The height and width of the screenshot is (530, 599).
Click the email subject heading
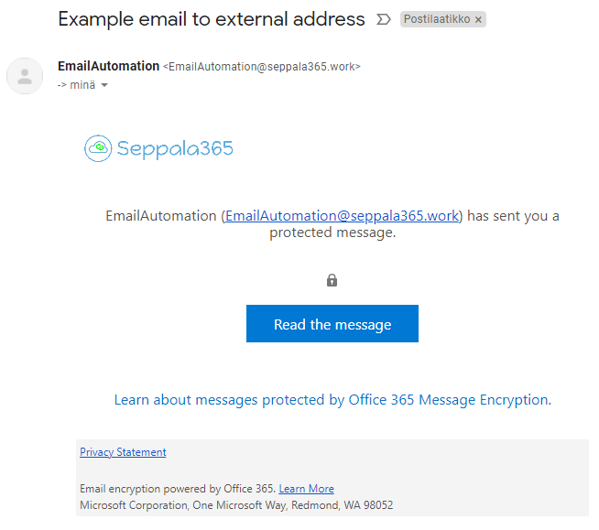tap(211, 19)
